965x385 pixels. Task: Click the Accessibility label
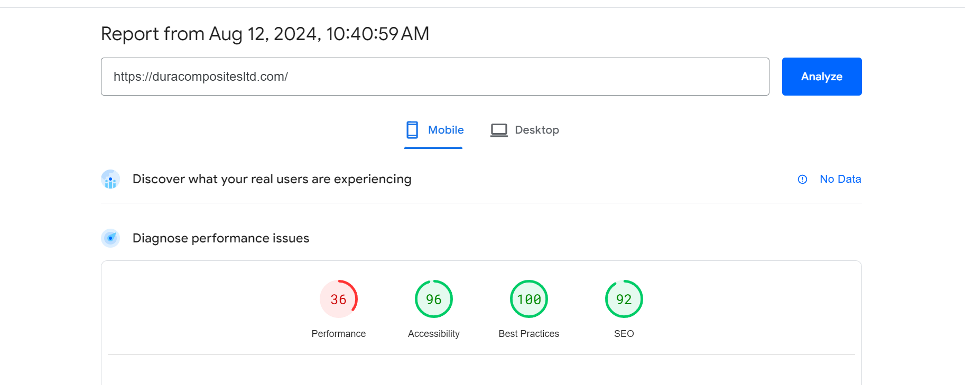434,334
